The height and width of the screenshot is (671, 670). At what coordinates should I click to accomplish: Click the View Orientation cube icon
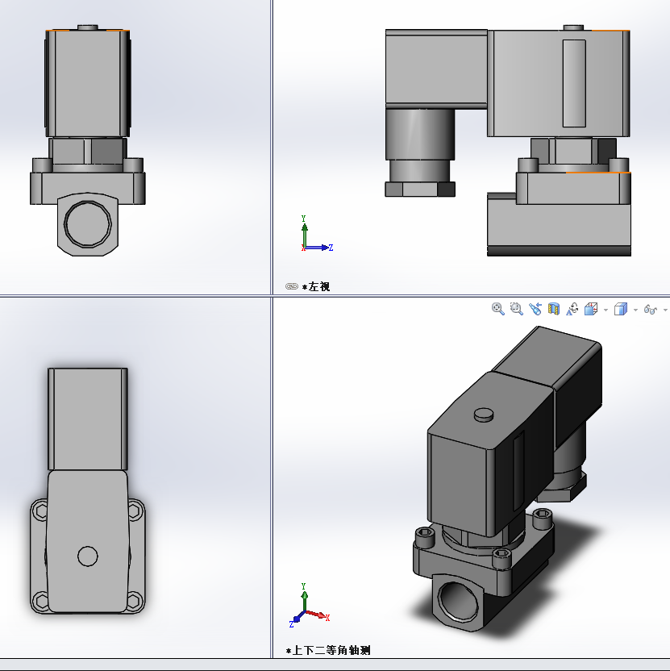point(591,309)
